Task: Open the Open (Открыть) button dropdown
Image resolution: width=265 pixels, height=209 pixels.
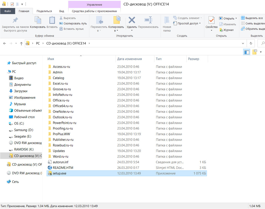Action: [x=236, y=18]
